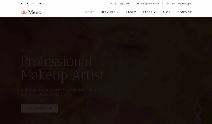Go to the Home menu item
This screenshot has width=212, height=124.
(90, 12)
